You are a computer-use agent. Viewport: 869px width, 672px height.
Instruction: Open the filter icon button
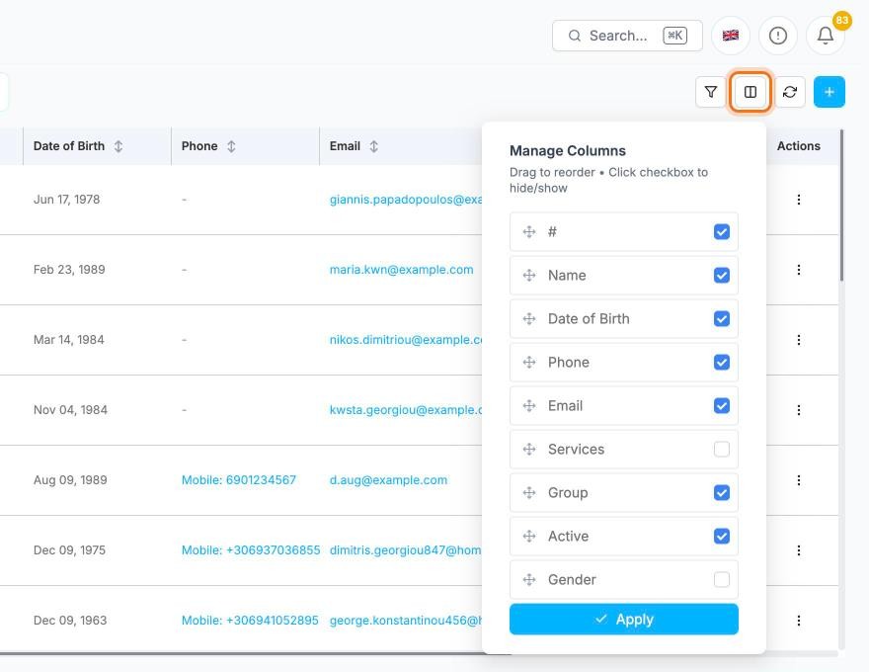coord(710,92)
